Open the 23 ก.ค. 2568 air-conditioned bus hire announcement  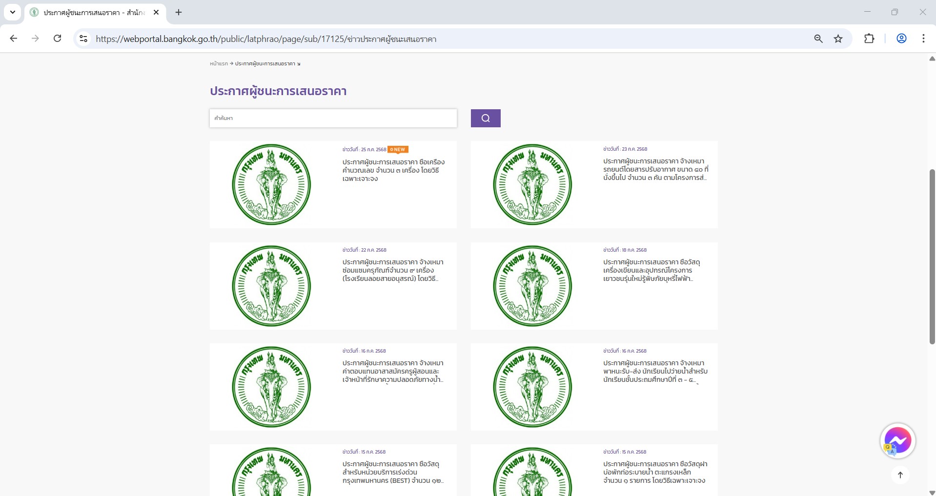click(655, 169)
